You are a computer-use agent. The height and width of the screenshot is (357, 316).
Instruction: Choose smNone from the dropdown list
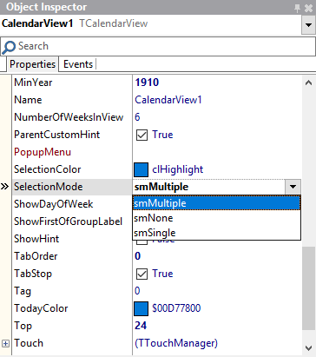[217, 218]
